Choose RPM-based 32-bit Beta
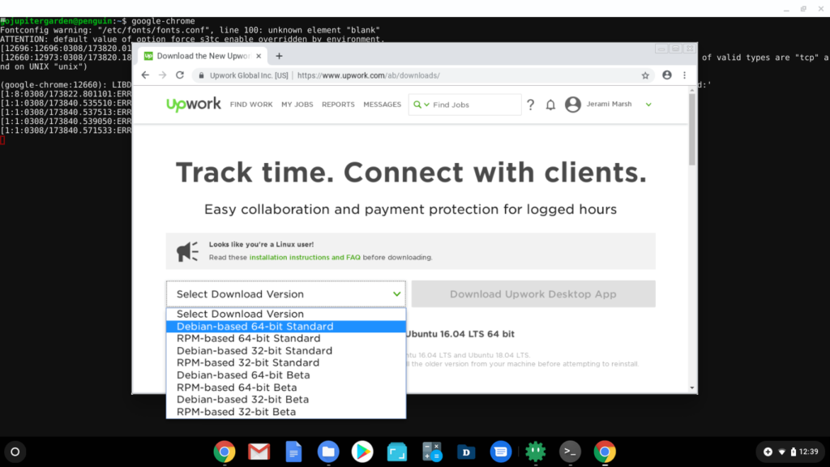 (x=286, y=411)
